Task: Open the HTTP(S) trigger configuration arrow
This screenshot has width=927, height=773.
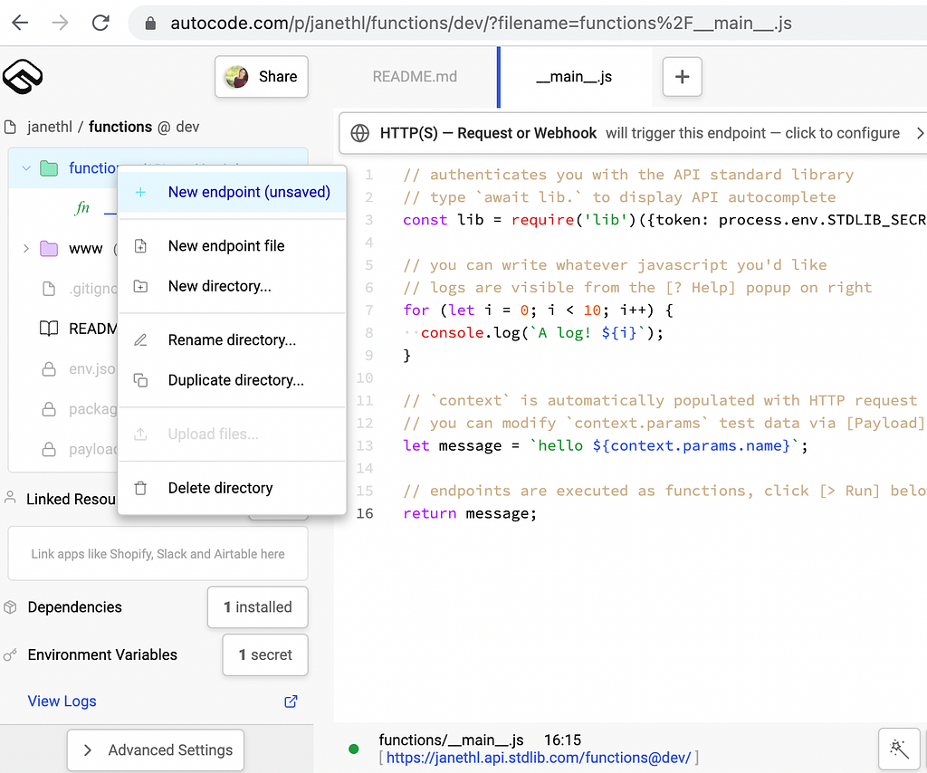Action: pos(920,133)
